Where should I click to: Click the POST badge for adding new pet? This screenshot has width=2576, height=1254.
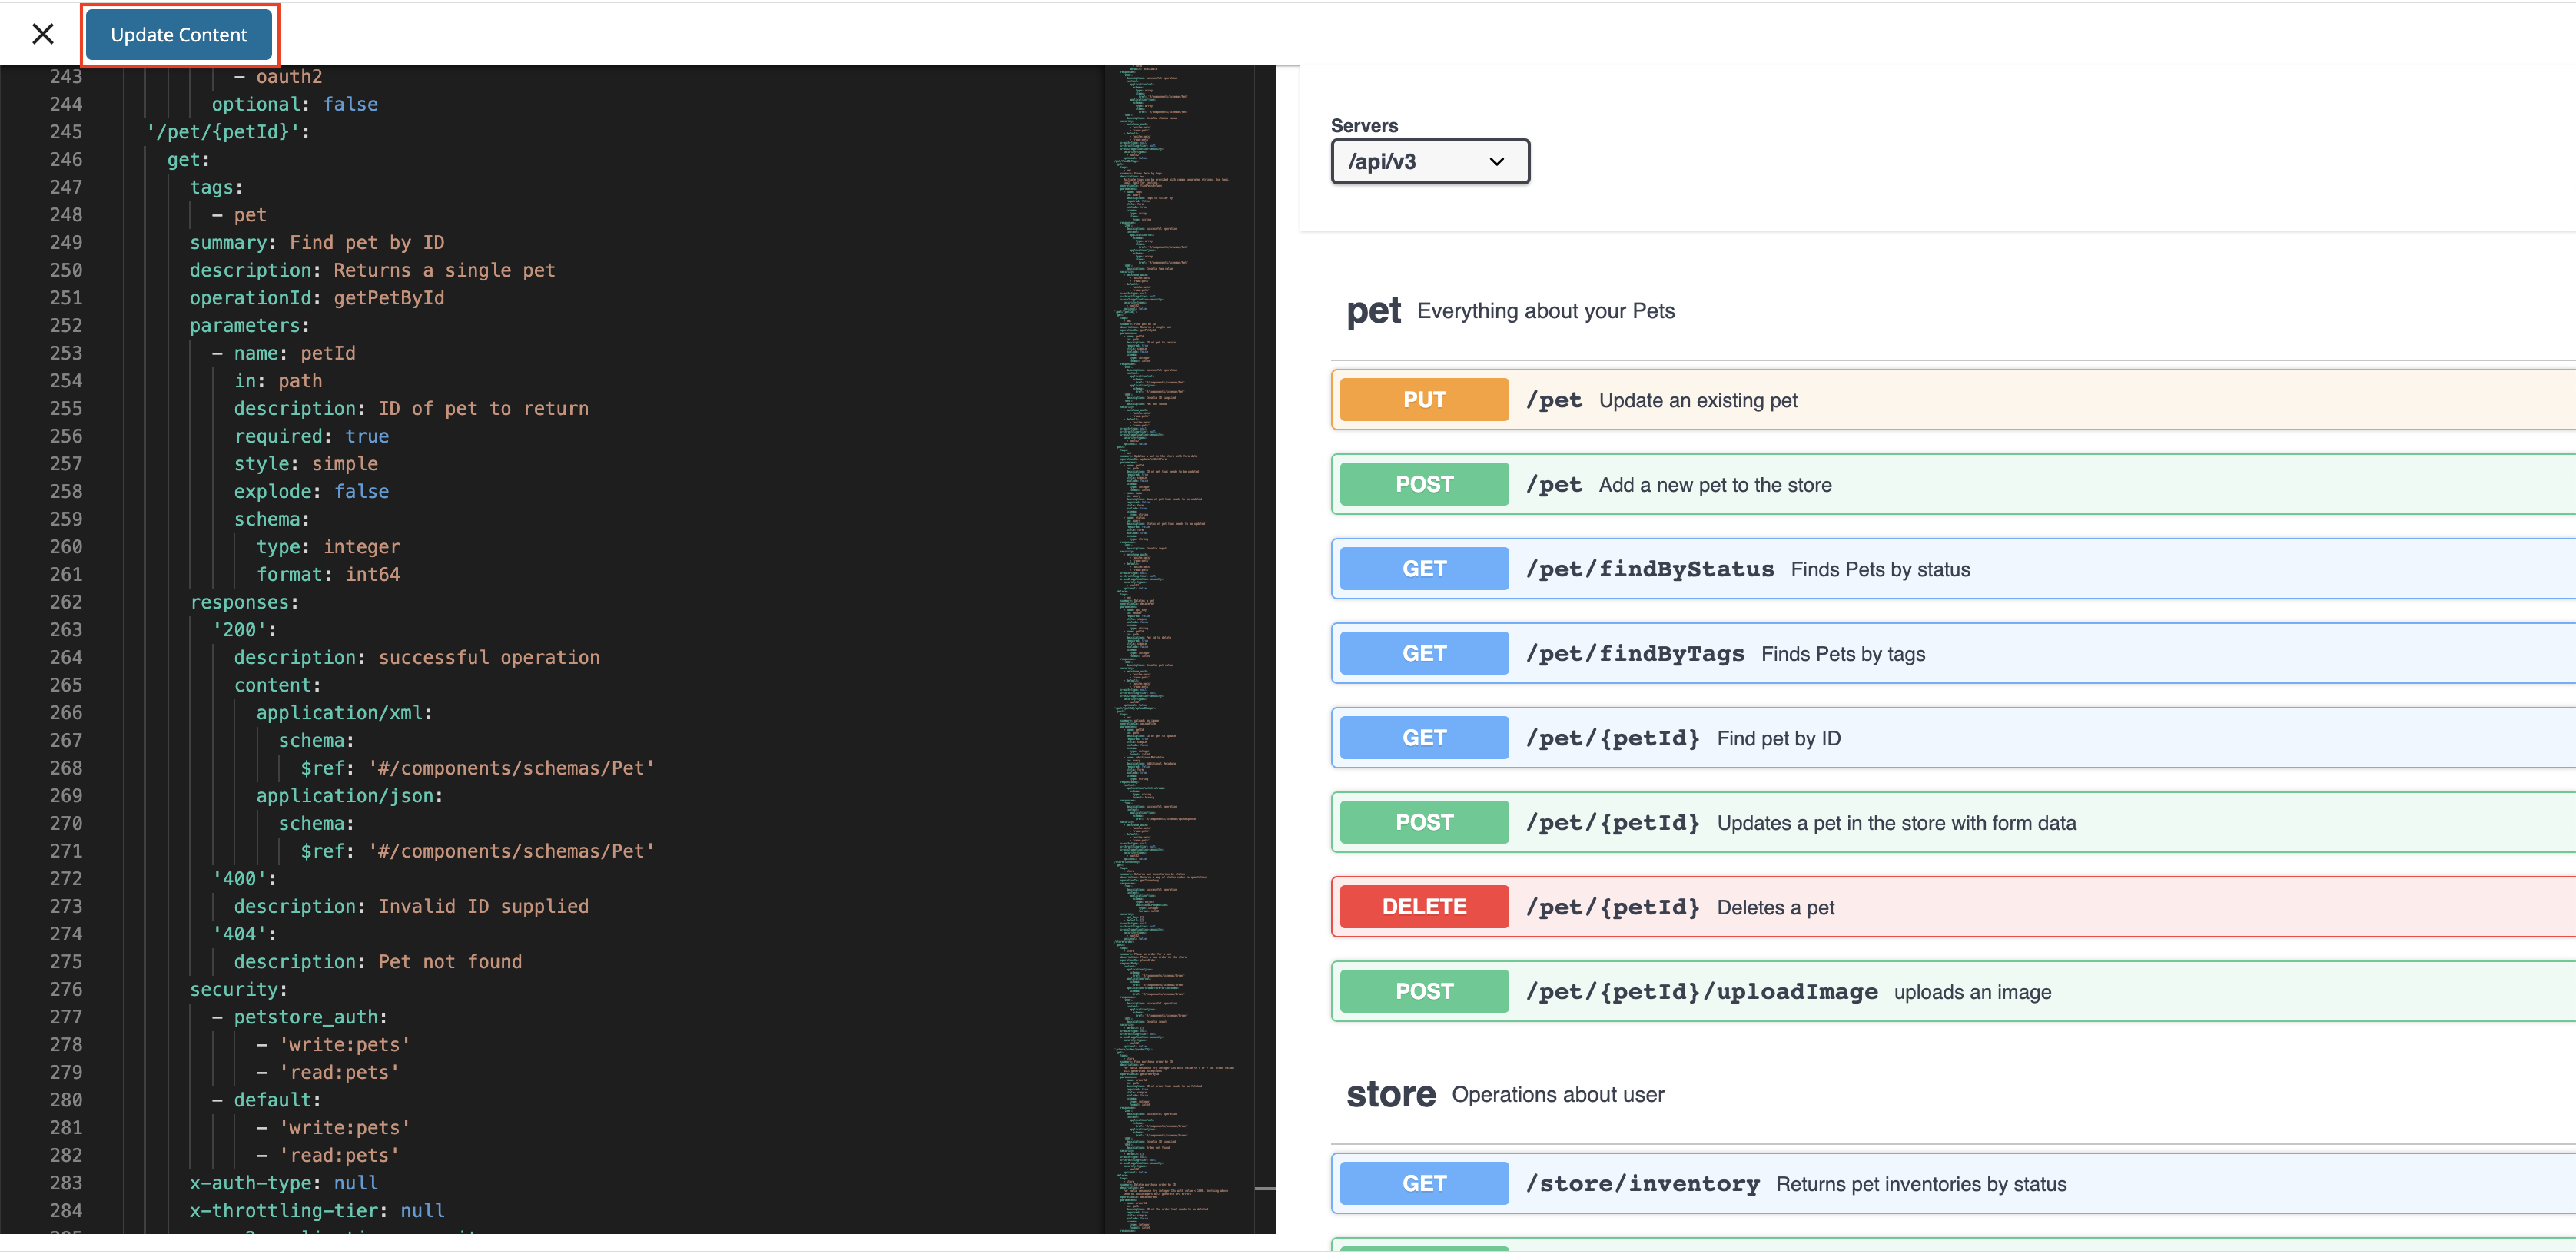[x=1422, y=484]
